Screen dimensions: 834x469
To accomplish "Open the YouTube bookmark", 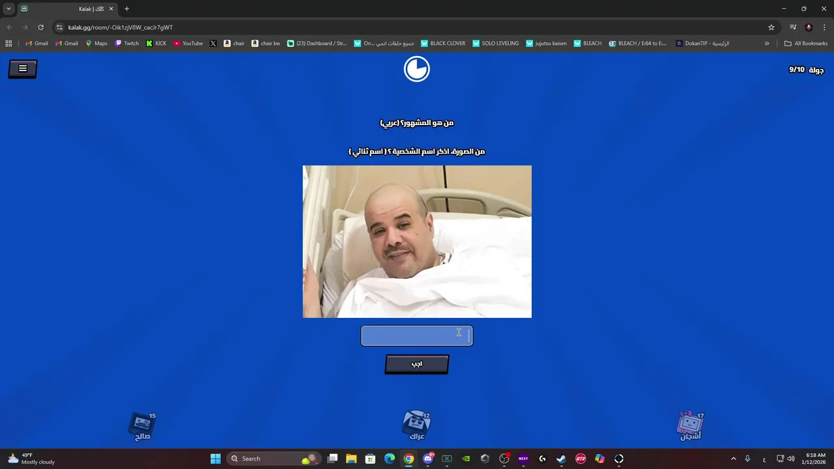I will (x=188, y=44).
